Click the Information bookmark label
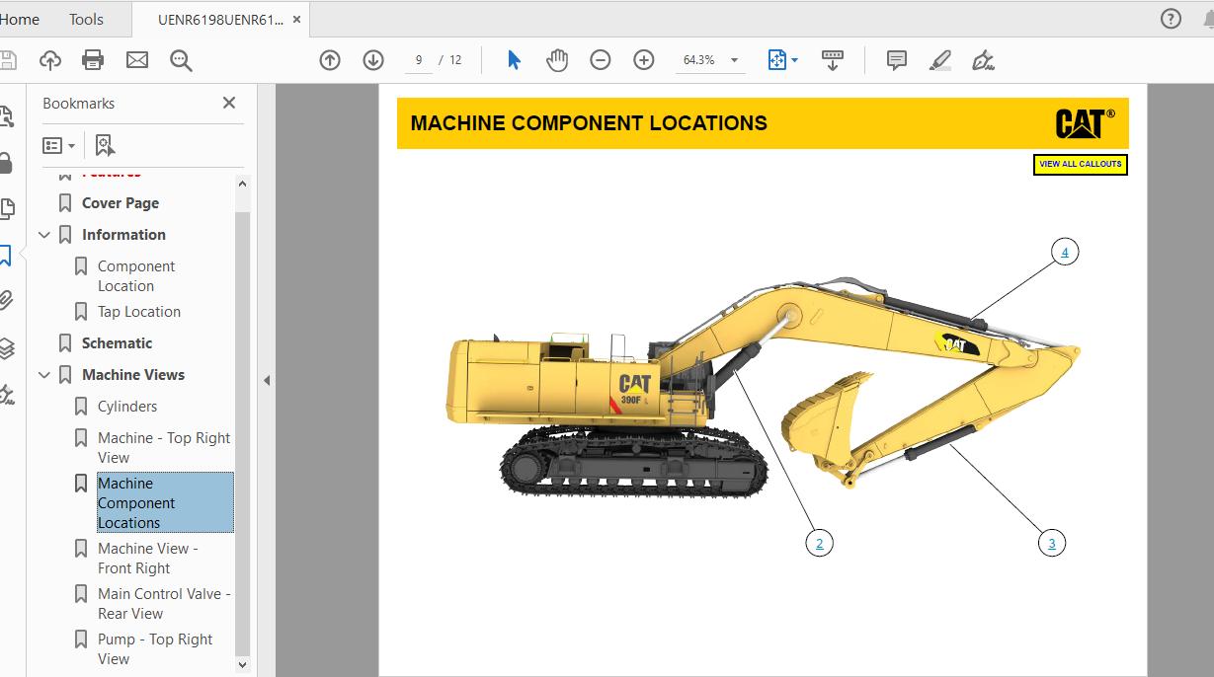 (123, 235)
